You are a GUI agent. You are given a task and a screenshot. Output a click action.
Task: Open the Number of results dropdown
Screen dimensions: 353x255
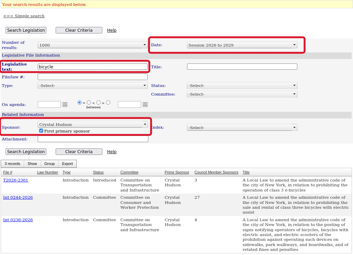coord(93,45)
